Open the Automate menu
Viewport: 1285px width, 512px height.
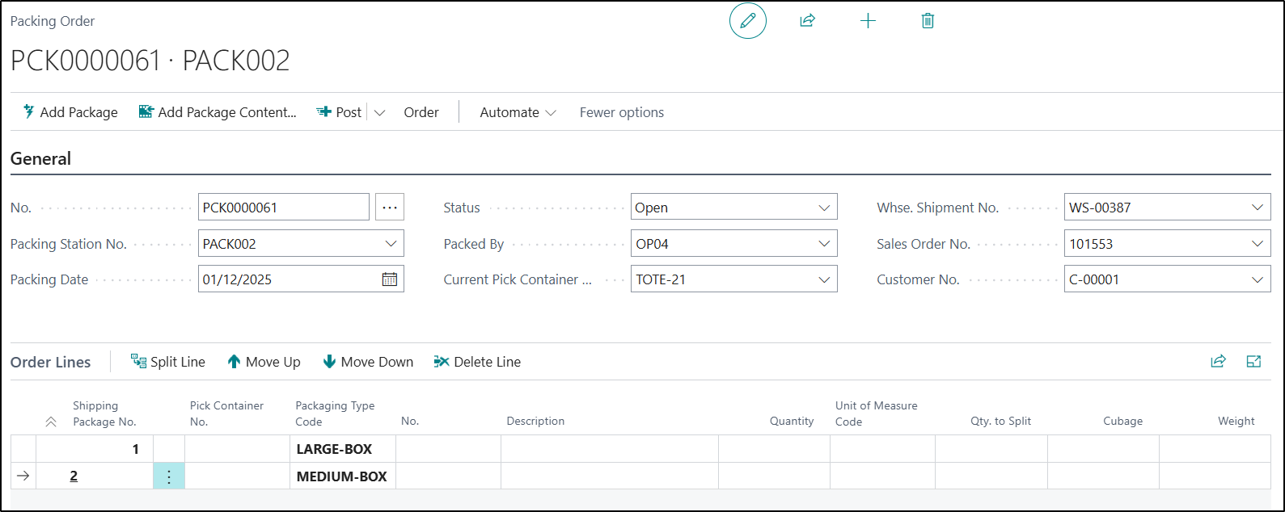tap(518, 113)
